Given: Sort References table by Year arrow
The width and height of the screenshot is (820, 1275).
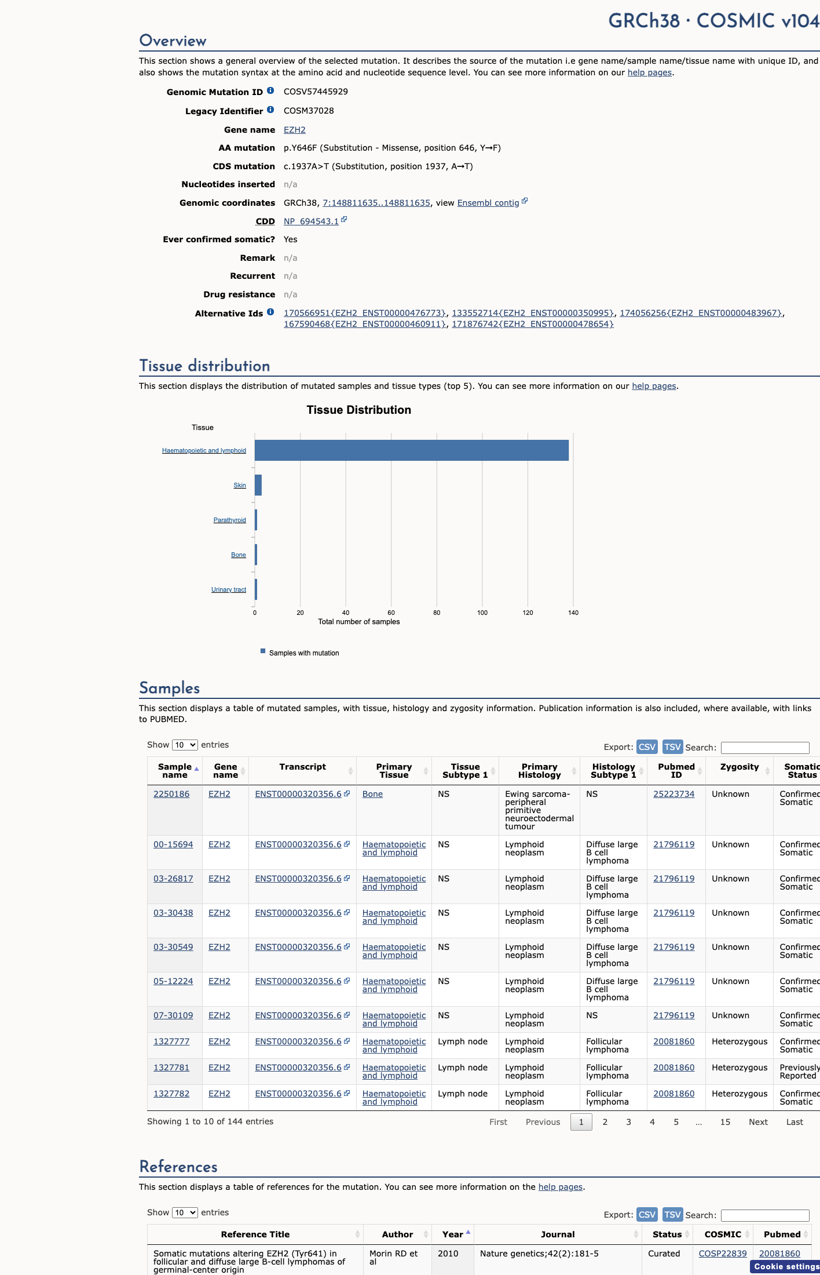Looking at the screenshot, I should [x=468, y=1233].
